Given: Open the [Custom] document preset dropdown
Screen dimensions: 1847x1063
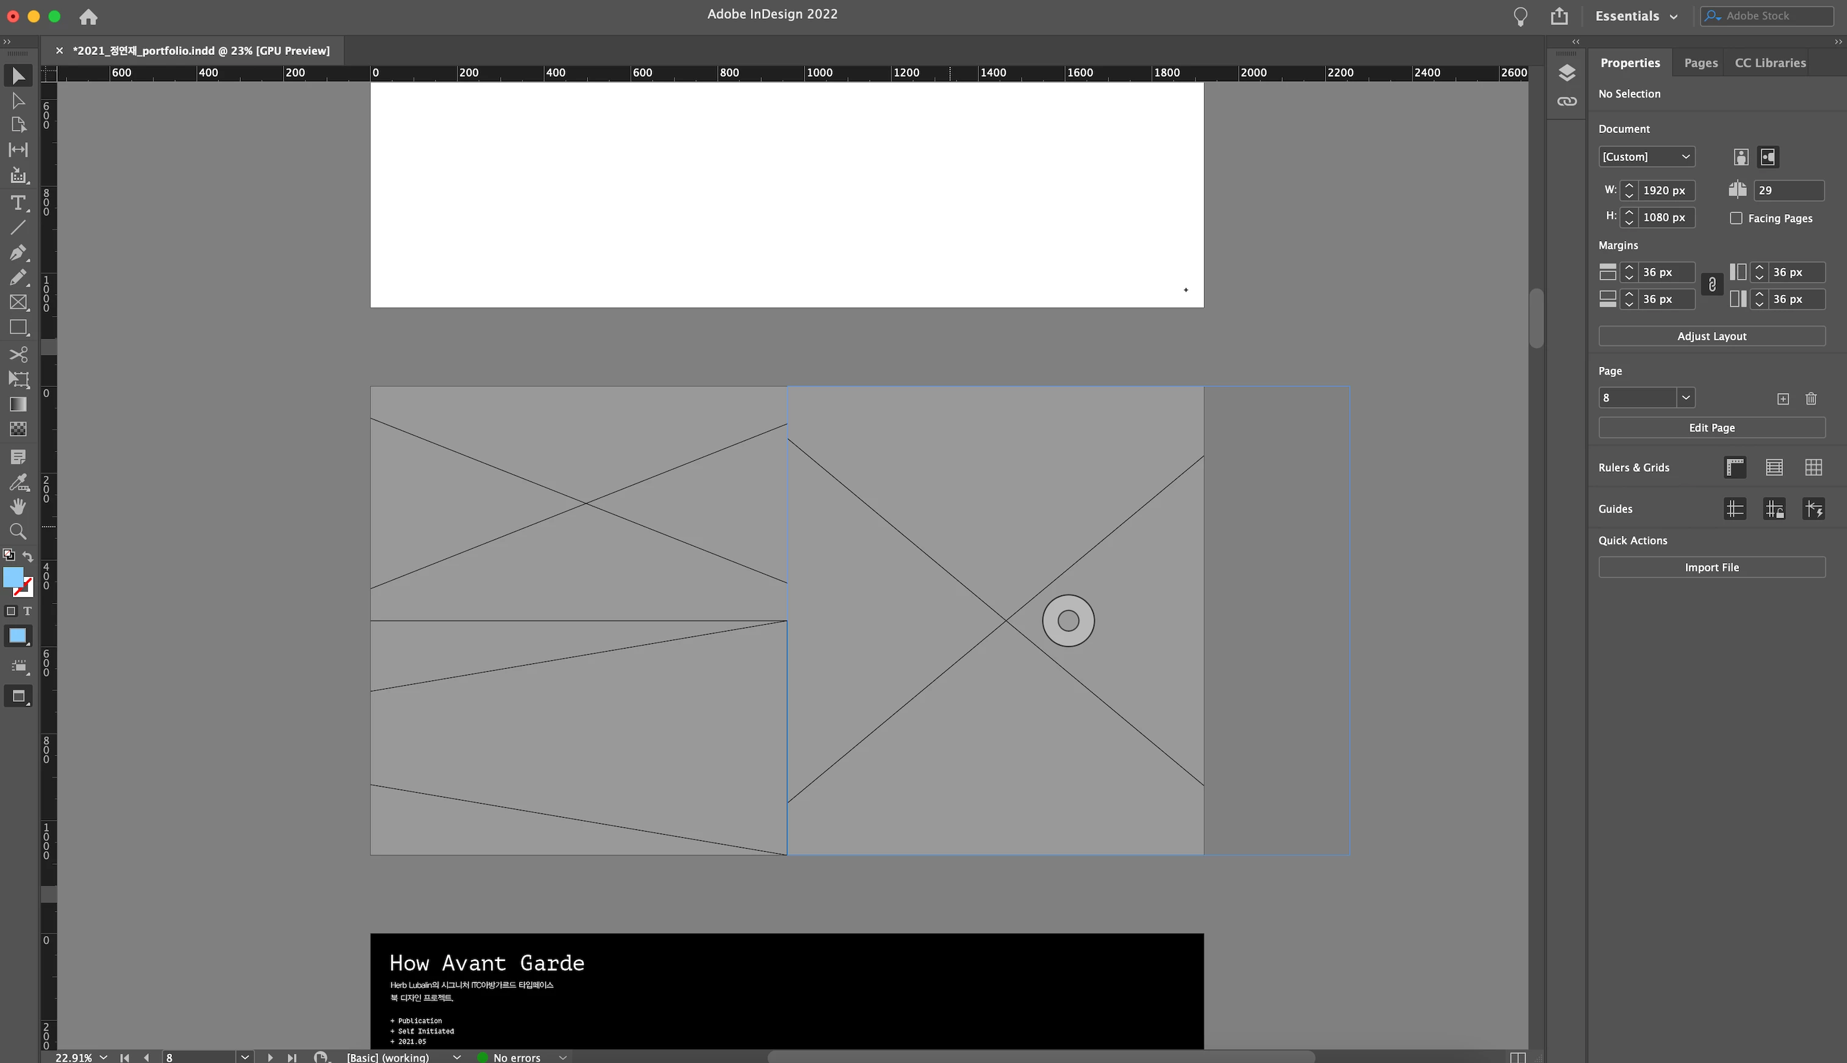Looking at the screenshot, I should [1646, 157].
